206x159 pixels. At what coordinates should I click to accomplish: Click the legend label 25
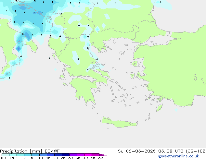pos(63,158)
